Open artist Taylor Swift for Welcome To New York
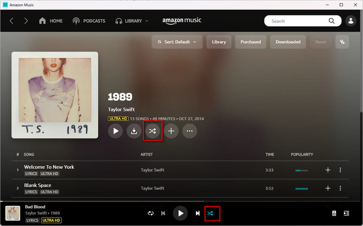The width and height of the screenshot is (363, 226). coord(152,170)
